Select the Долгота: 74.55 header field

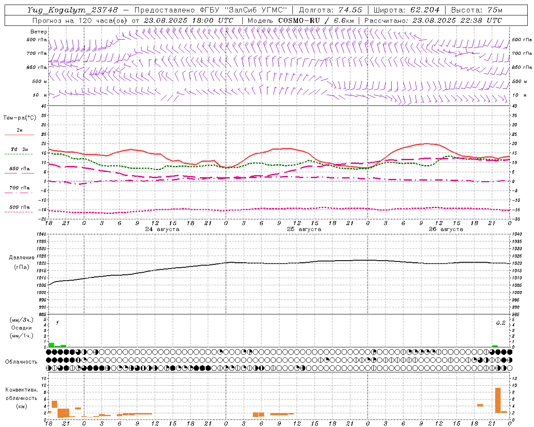[x=330, y=10]
